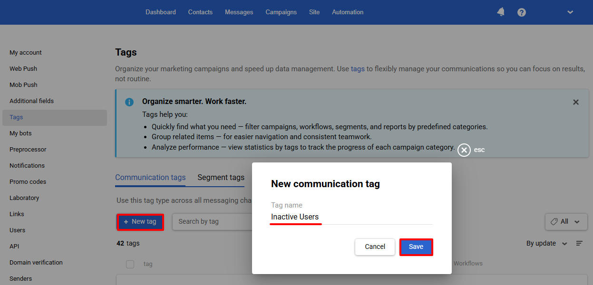
Task: Open Senders in sidebar
Action: coord(21,279)
